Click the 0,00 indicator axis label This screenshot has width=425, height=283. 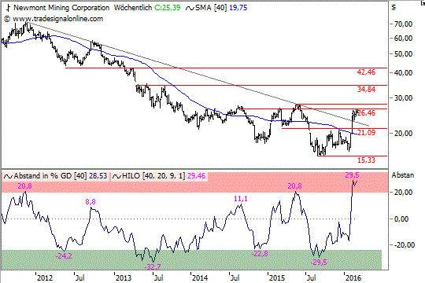pos(401,219)
